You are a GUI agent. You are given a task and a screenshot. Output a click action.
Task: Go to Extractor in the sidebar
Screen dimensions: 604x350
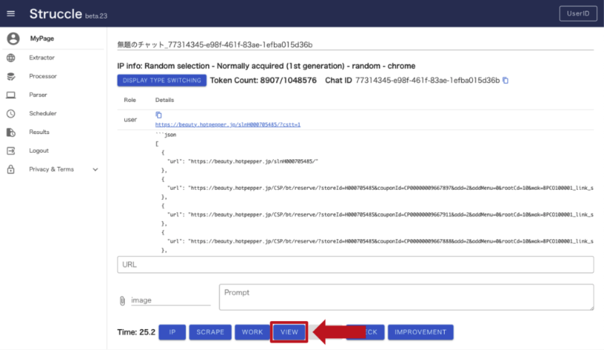pos(42,57)
